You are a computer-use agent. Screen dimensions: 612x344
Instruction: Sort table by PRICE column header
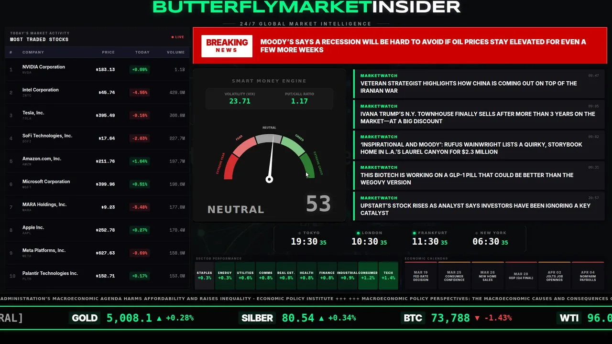[108, 52]
